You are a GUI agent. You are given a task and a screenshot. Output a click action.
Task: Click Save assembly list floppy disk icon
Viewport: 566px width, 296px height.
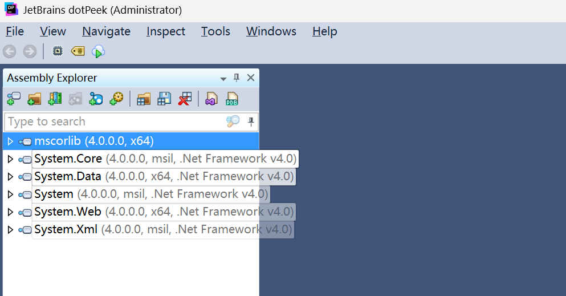pyautogui.click(x=164, y=99)
